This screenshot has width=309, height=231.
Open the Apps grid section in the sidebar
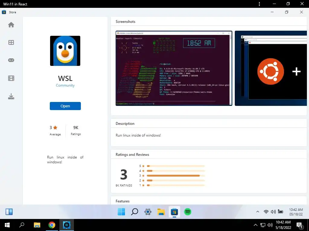[x=11, y=42]
